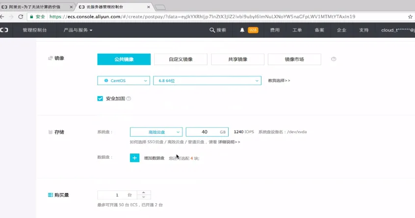The image size is (415, 218).
Task: Open the 费用 menu
Action: pos(275,30)
